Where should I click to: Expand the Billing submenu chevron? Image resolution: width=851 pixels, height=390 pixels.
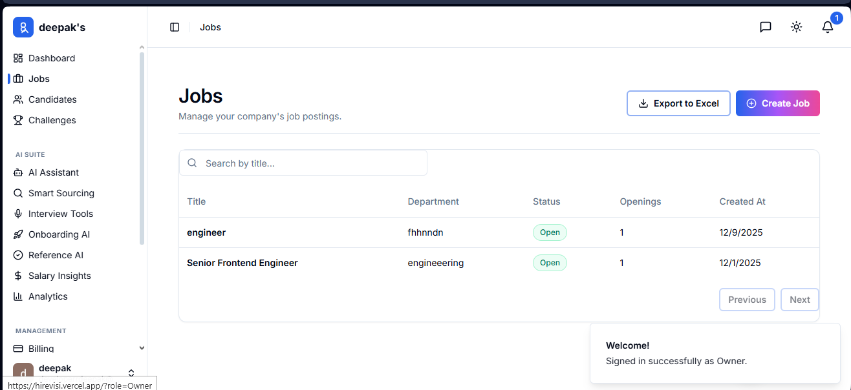[x=142, y=349]
